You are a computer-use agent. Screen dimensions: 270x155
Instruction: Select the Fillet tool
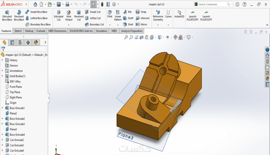coord(110,14)
